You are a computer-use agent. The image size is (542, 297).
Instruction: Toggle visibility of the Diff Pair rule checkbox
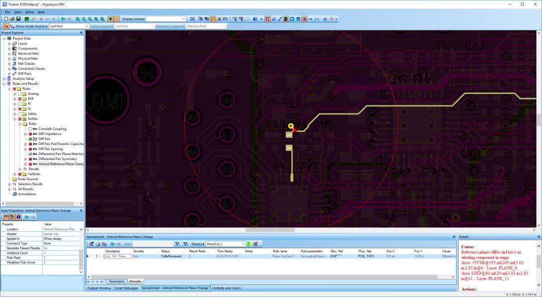(x=30, y=139)
